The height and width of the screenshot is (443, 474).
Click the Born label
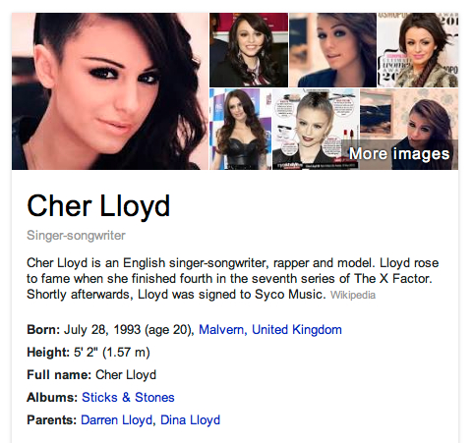click(43, 329)
